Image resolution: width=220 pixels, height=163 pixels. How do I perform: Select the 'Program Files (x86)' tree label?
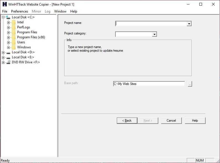[31, 37]
